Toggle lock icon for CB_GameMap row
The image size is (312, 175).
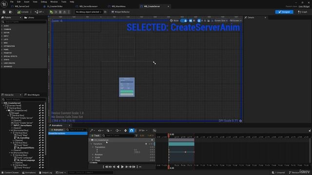pos(40,138)
